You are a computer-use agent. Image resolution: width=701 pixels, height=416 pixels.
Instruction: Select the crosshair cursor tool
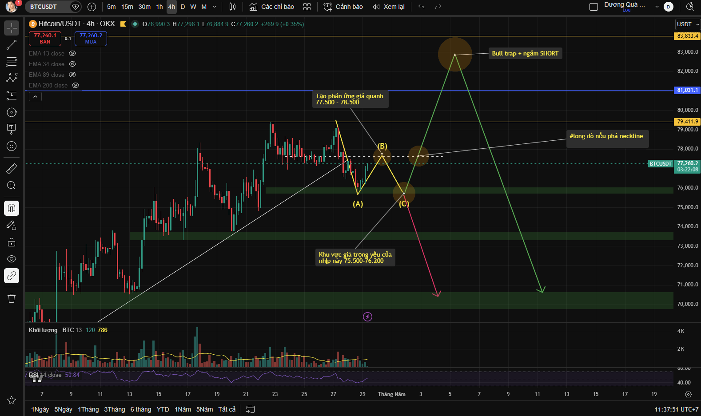(12, 28)
